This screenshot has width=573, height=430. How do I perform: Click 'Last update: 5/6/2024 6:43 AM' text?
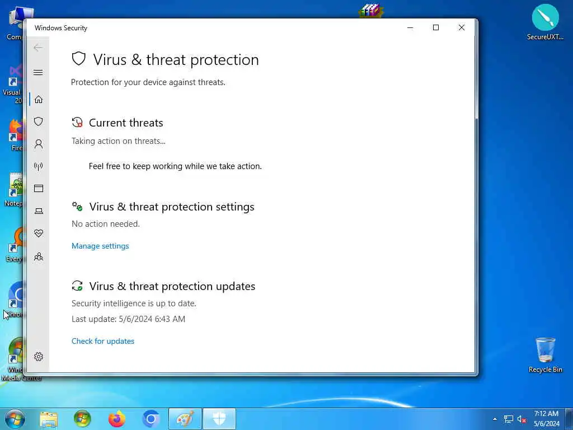(x=128, y=319)
